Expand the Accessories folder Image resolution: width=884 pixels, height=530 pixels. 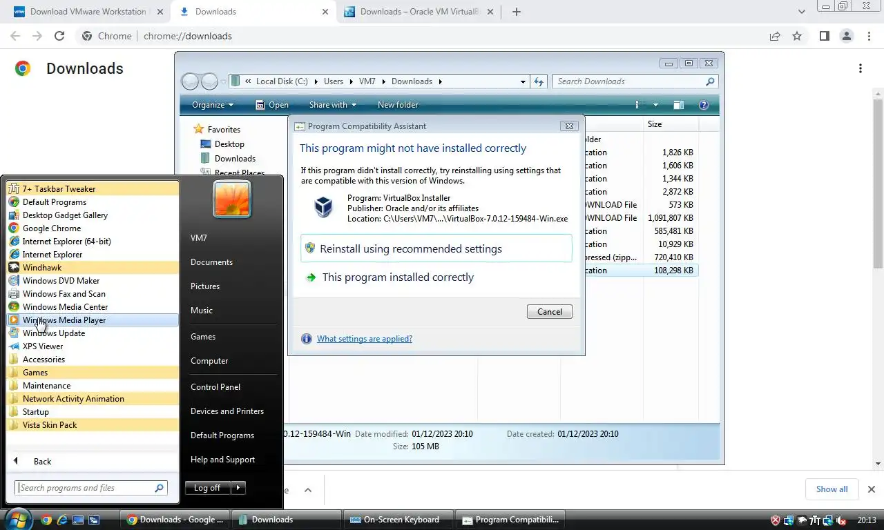click(93, 359)
